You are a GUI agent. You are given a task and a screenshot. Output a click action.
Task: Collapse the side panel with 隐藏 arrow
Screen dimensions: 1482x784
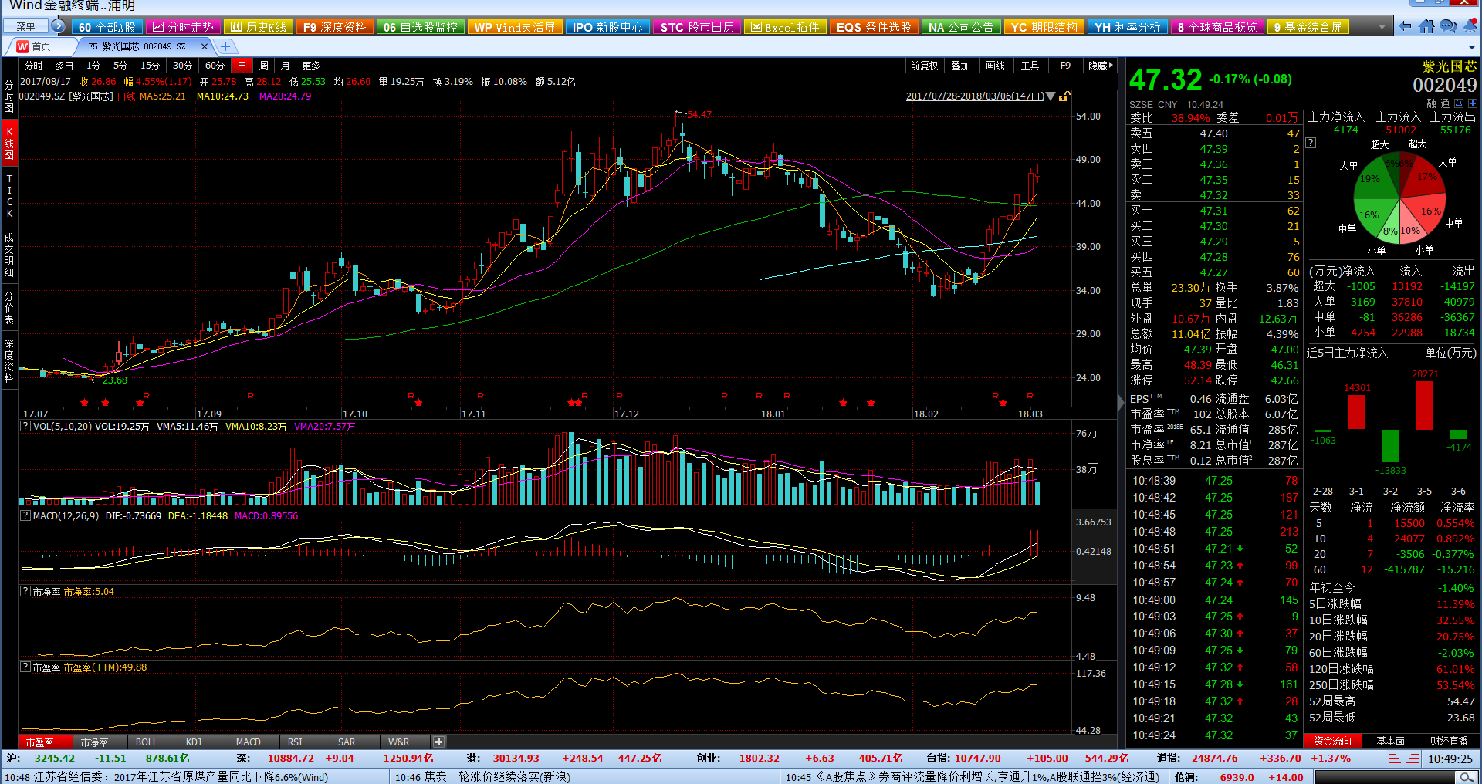pyautogui.click(x=1101, y=66)
